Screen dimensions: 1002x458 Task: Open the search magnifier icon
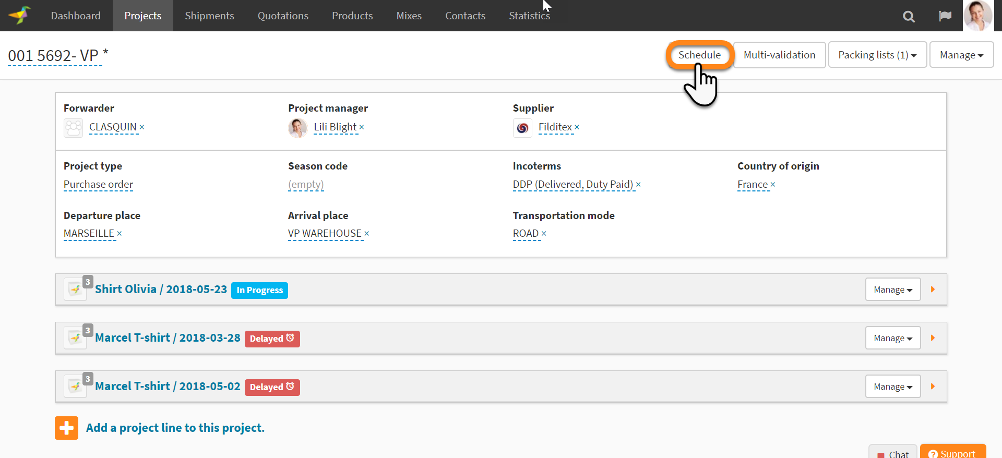coord(909,16)
